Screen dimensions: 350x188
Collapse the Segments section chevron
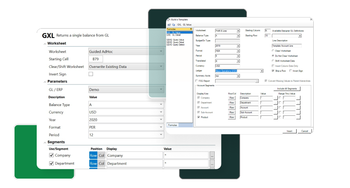[44, 142]
